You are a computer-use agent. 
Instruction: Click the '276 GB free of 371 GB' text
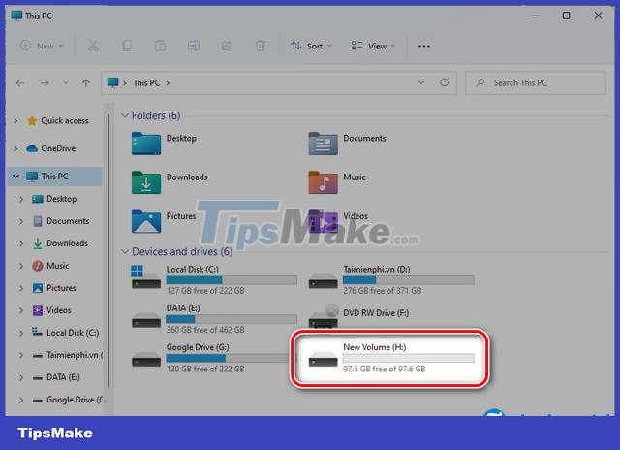(x=383, y=291)
